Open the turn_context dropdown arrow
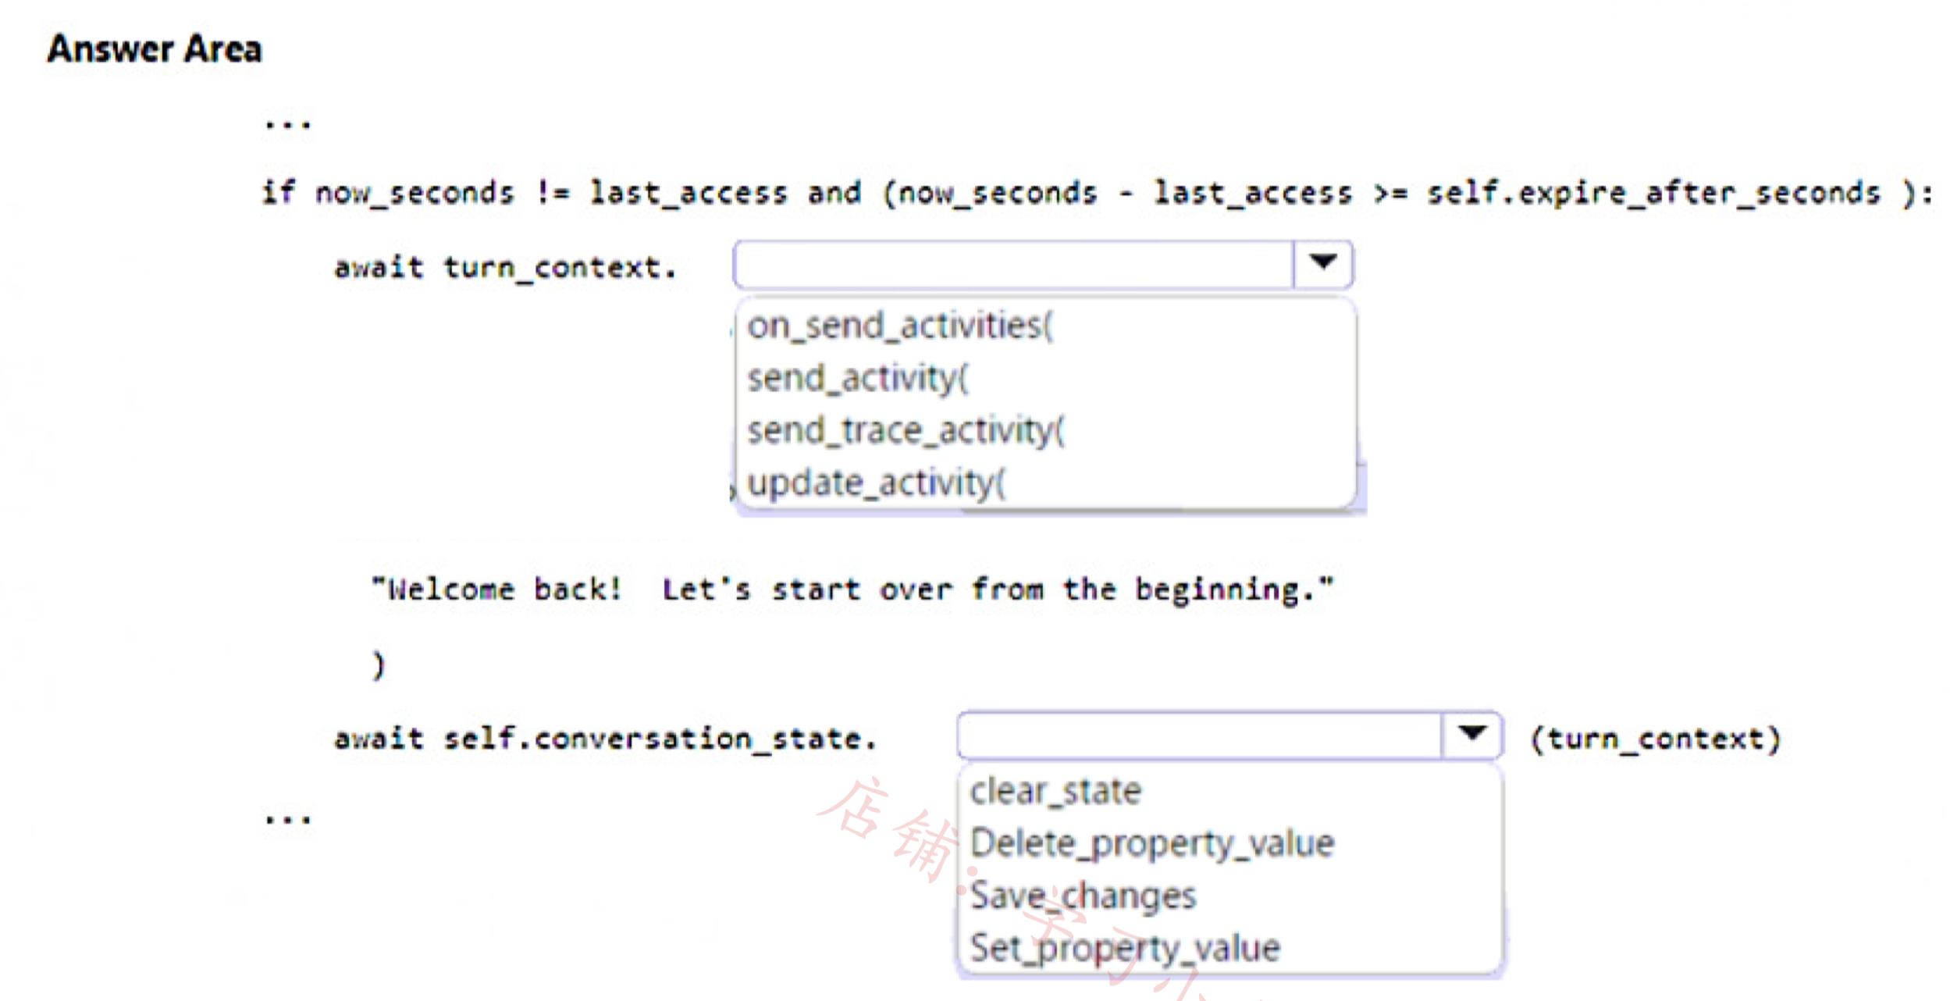This screenshot has width=1950, height=1001. (x=1322, y=264)
